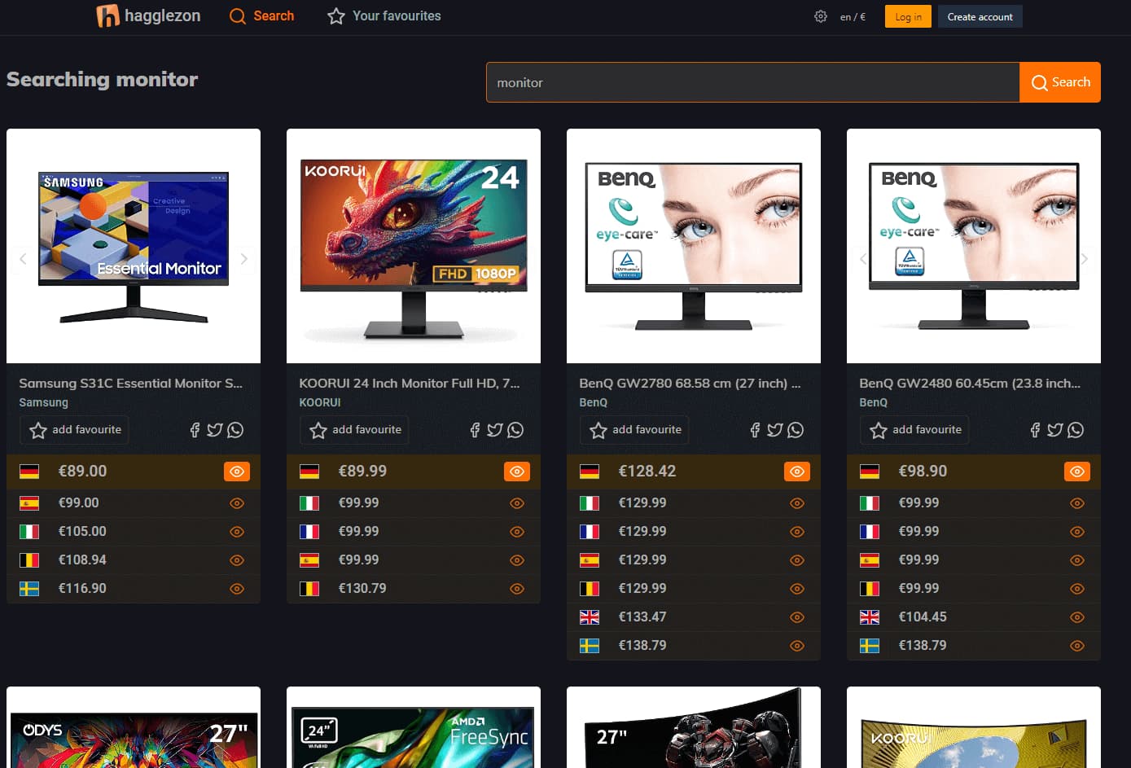Share KOORUI 24 Inch monitor on Twitter

point(495,430)
